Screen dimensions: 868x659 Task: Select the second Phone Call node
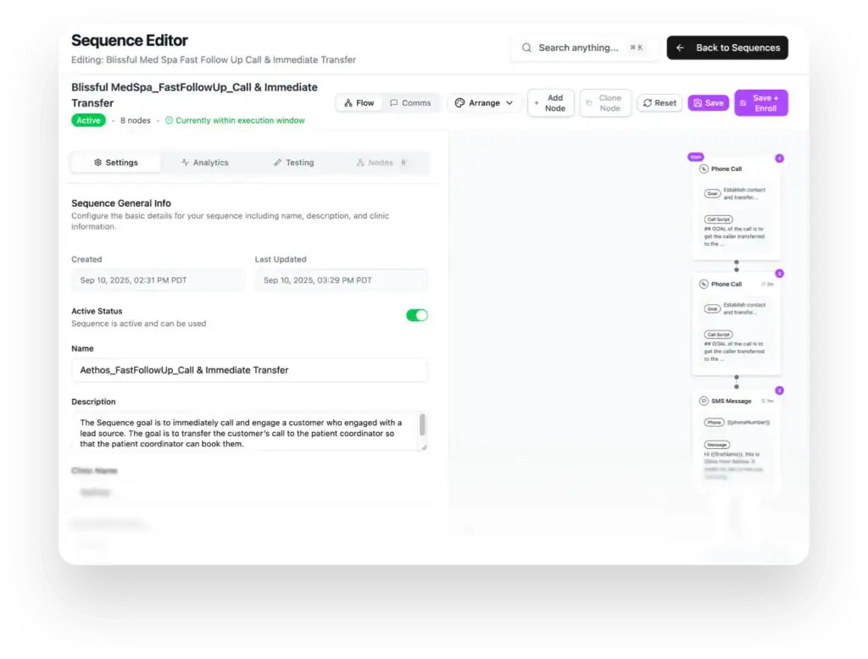pos(737,324)
